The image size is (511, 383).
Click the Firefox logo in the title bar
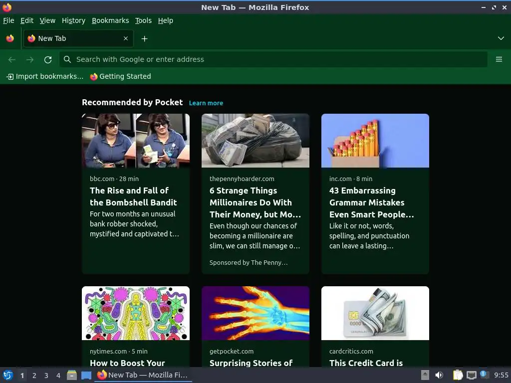click(x=7, y=7)
